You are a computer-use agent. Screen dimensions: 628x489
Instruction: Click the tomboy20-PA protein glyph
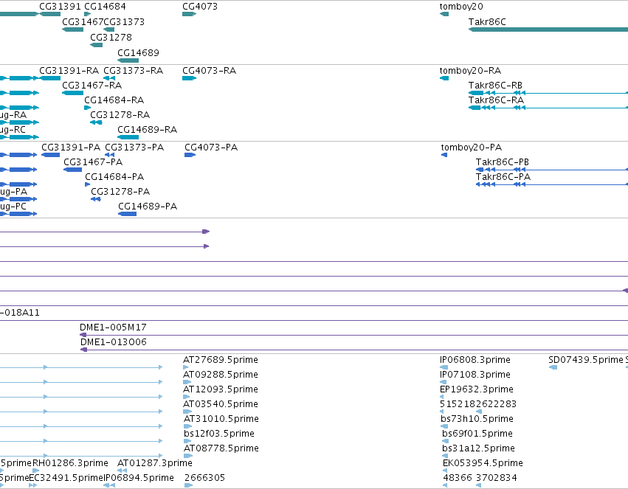click(x=444, y=155)
